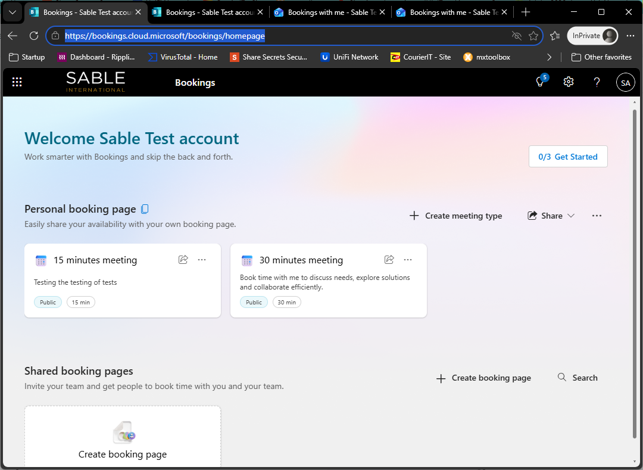Viewport: 643px width, 470px height.
Task: Click Create meeting type
Action: click(x=455, y=216)
